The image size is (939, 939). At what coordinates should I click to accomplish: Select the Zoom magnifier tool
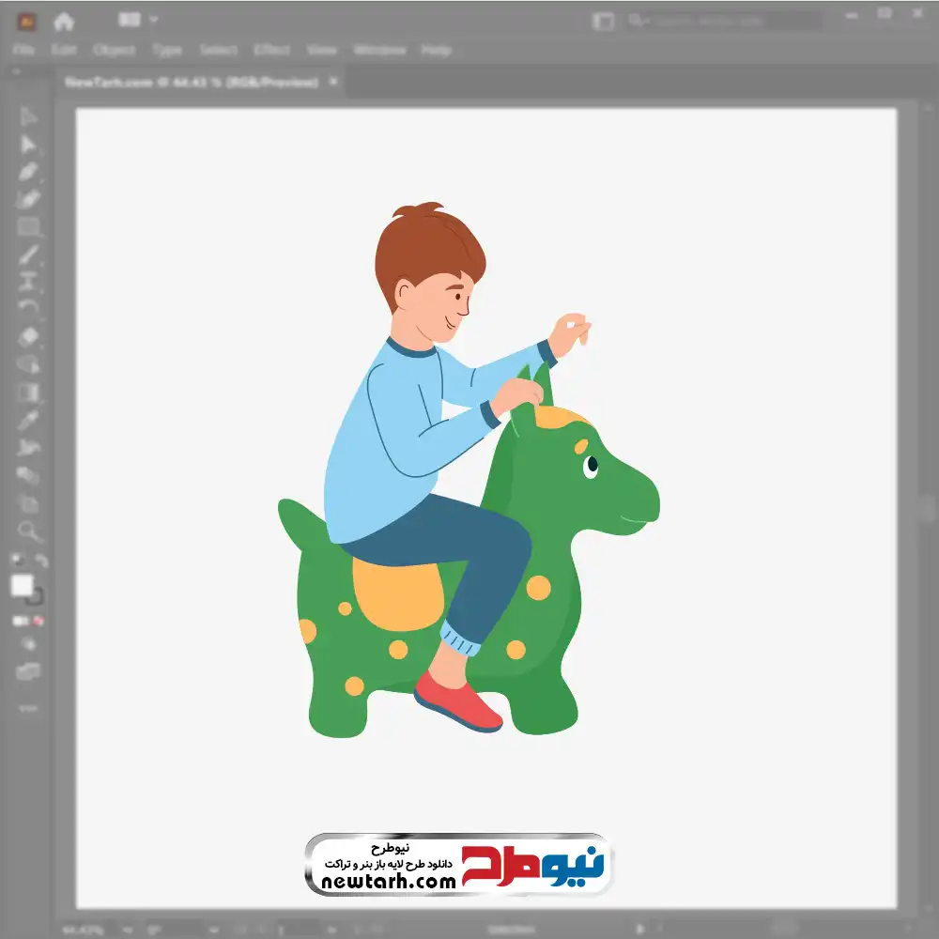pyautogui.click(x=28, y=531)
